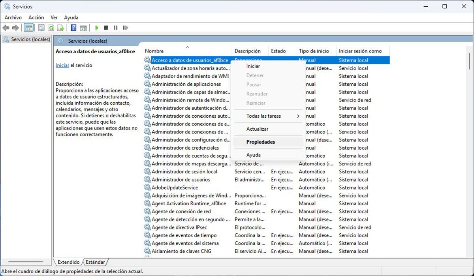This screenshot has width=474, height=276.
Task: Click the Restart service toolbar icon
Action: point(126,28)
